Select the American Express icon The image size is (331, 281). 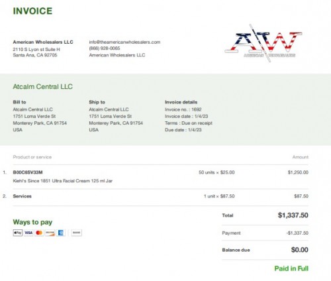pos(61,233)
